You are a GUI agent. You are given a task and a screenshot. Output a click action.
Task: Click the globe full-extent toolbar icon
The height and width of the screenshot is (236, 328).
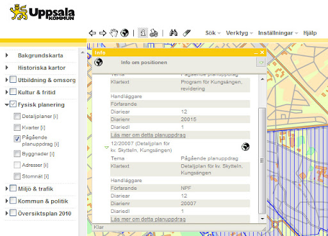click(x=124, y=33)
